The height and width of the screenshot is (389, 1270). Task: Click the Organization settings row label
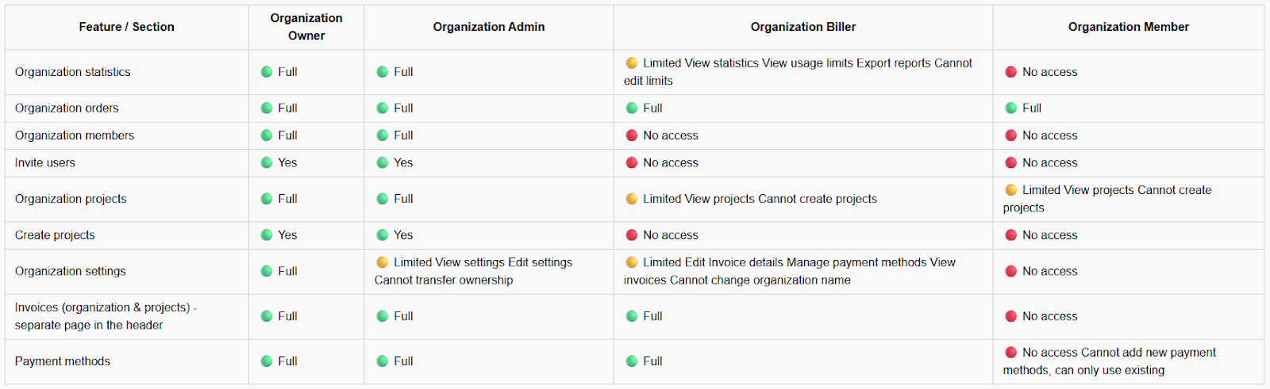[71, 271]
